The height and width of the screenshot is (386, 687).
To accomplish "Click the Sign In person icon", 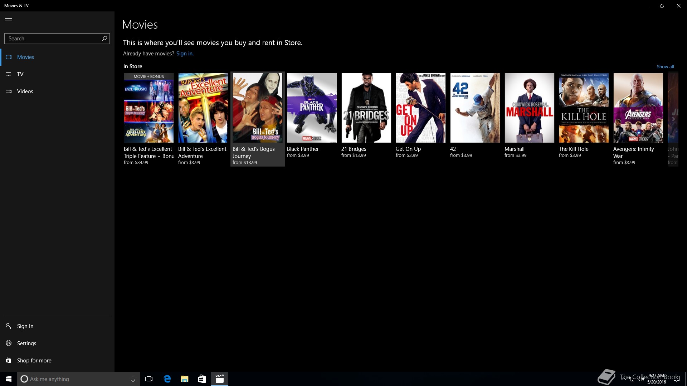I will point(9,326).
